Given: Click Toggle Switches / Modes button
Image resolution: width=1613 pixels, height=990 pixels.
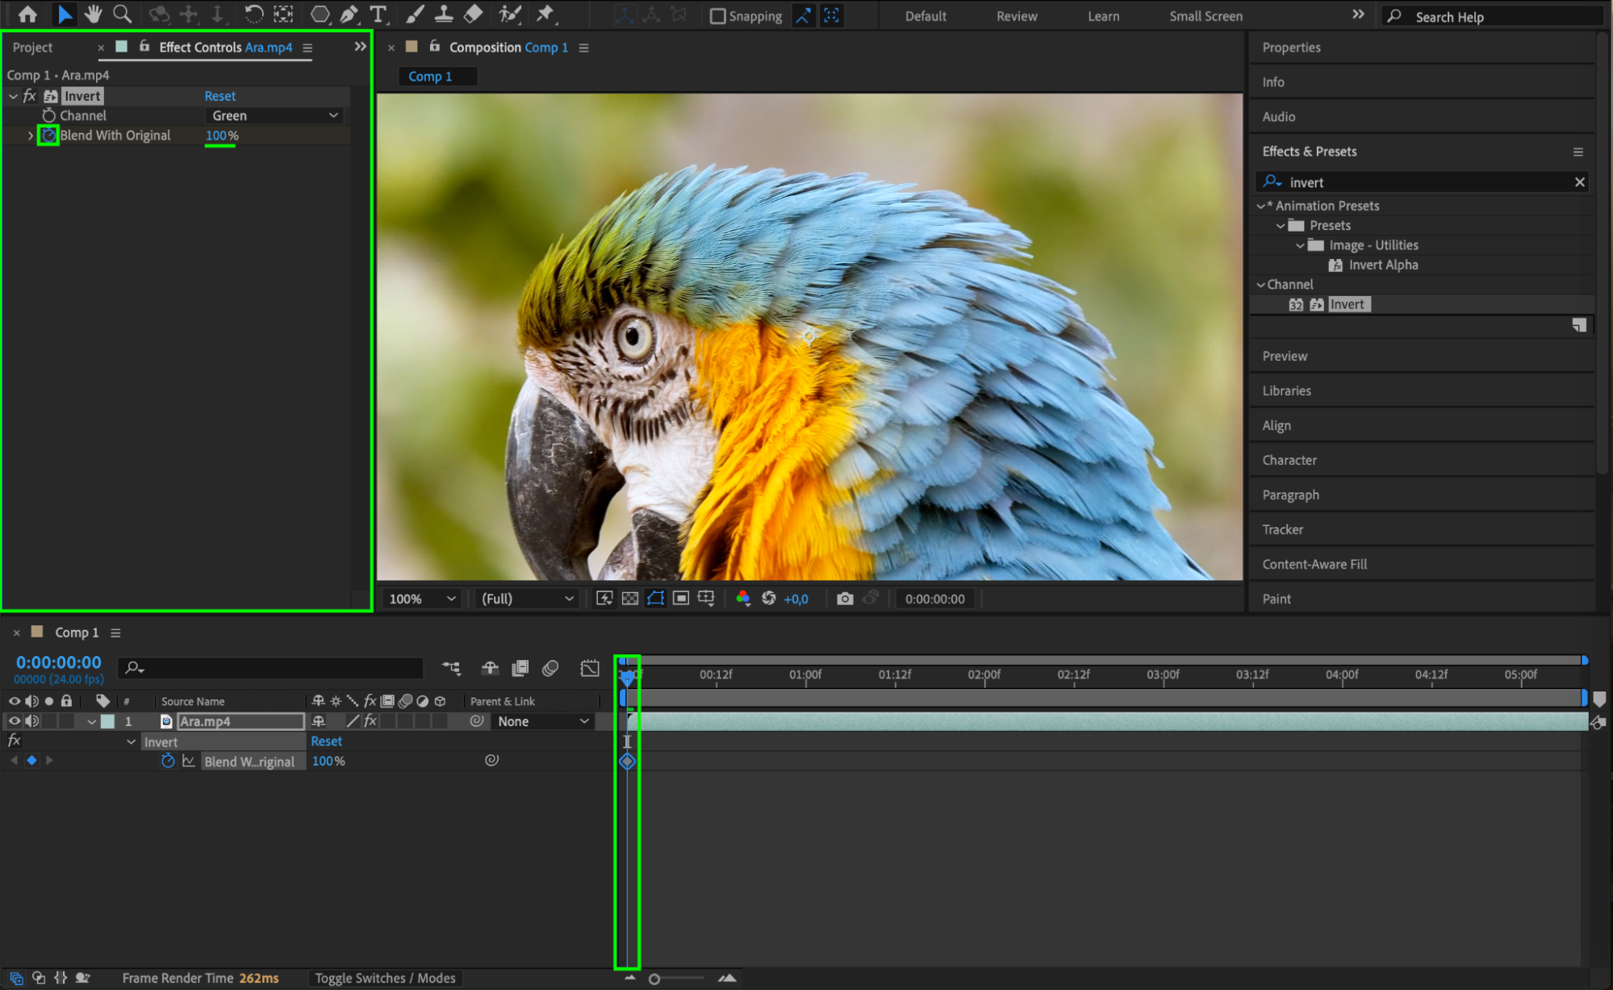Looking at the screenshot, I should 385,978.
